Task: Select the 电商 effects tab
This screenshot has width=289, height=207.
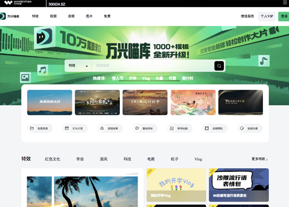Action: coord(151,159)
